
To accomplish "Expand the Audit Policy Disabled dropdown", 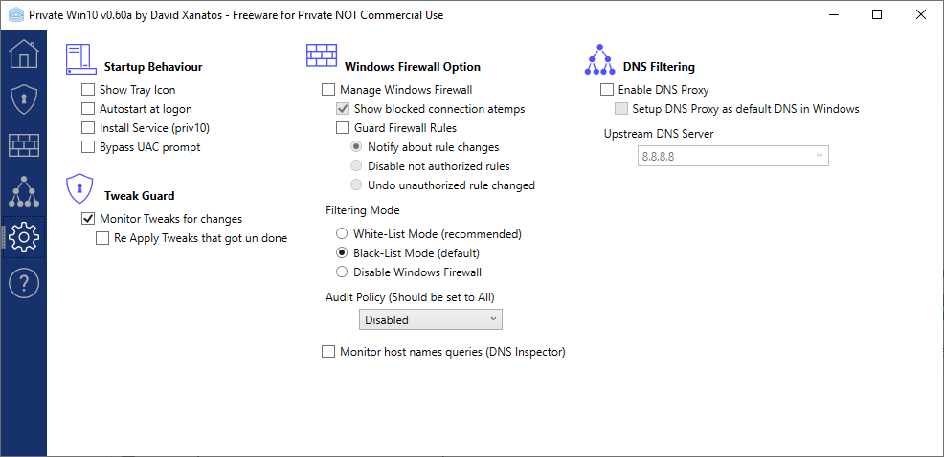I will [431, 320].
